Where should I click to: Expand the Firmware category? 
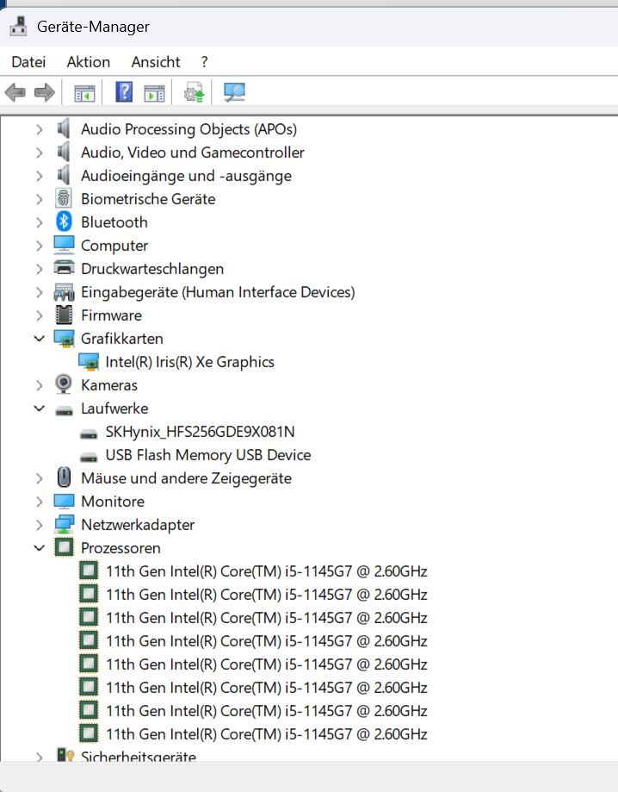[x=39, y=315]
